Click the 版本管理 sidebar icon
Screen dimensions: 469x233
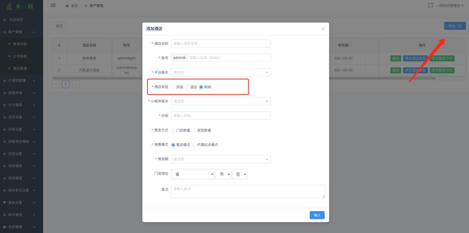point(5,215)
